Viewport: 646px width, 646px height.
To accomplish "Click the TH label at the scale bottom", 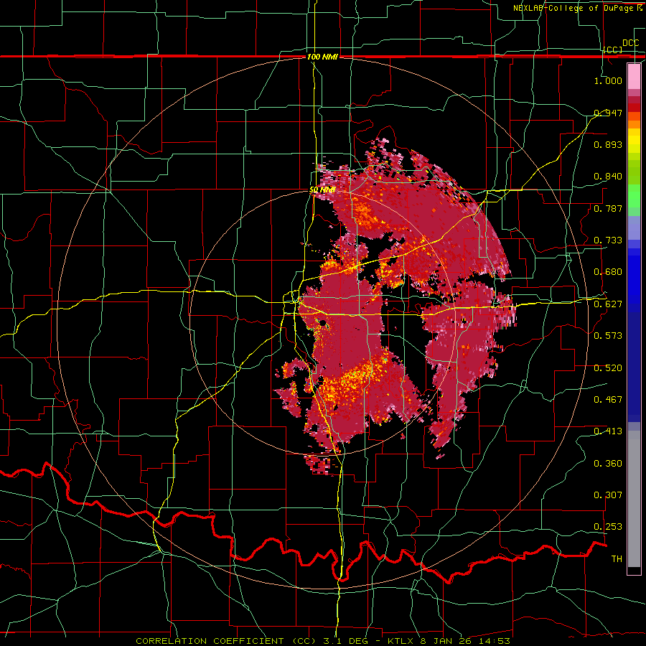I will coord(617,559).
